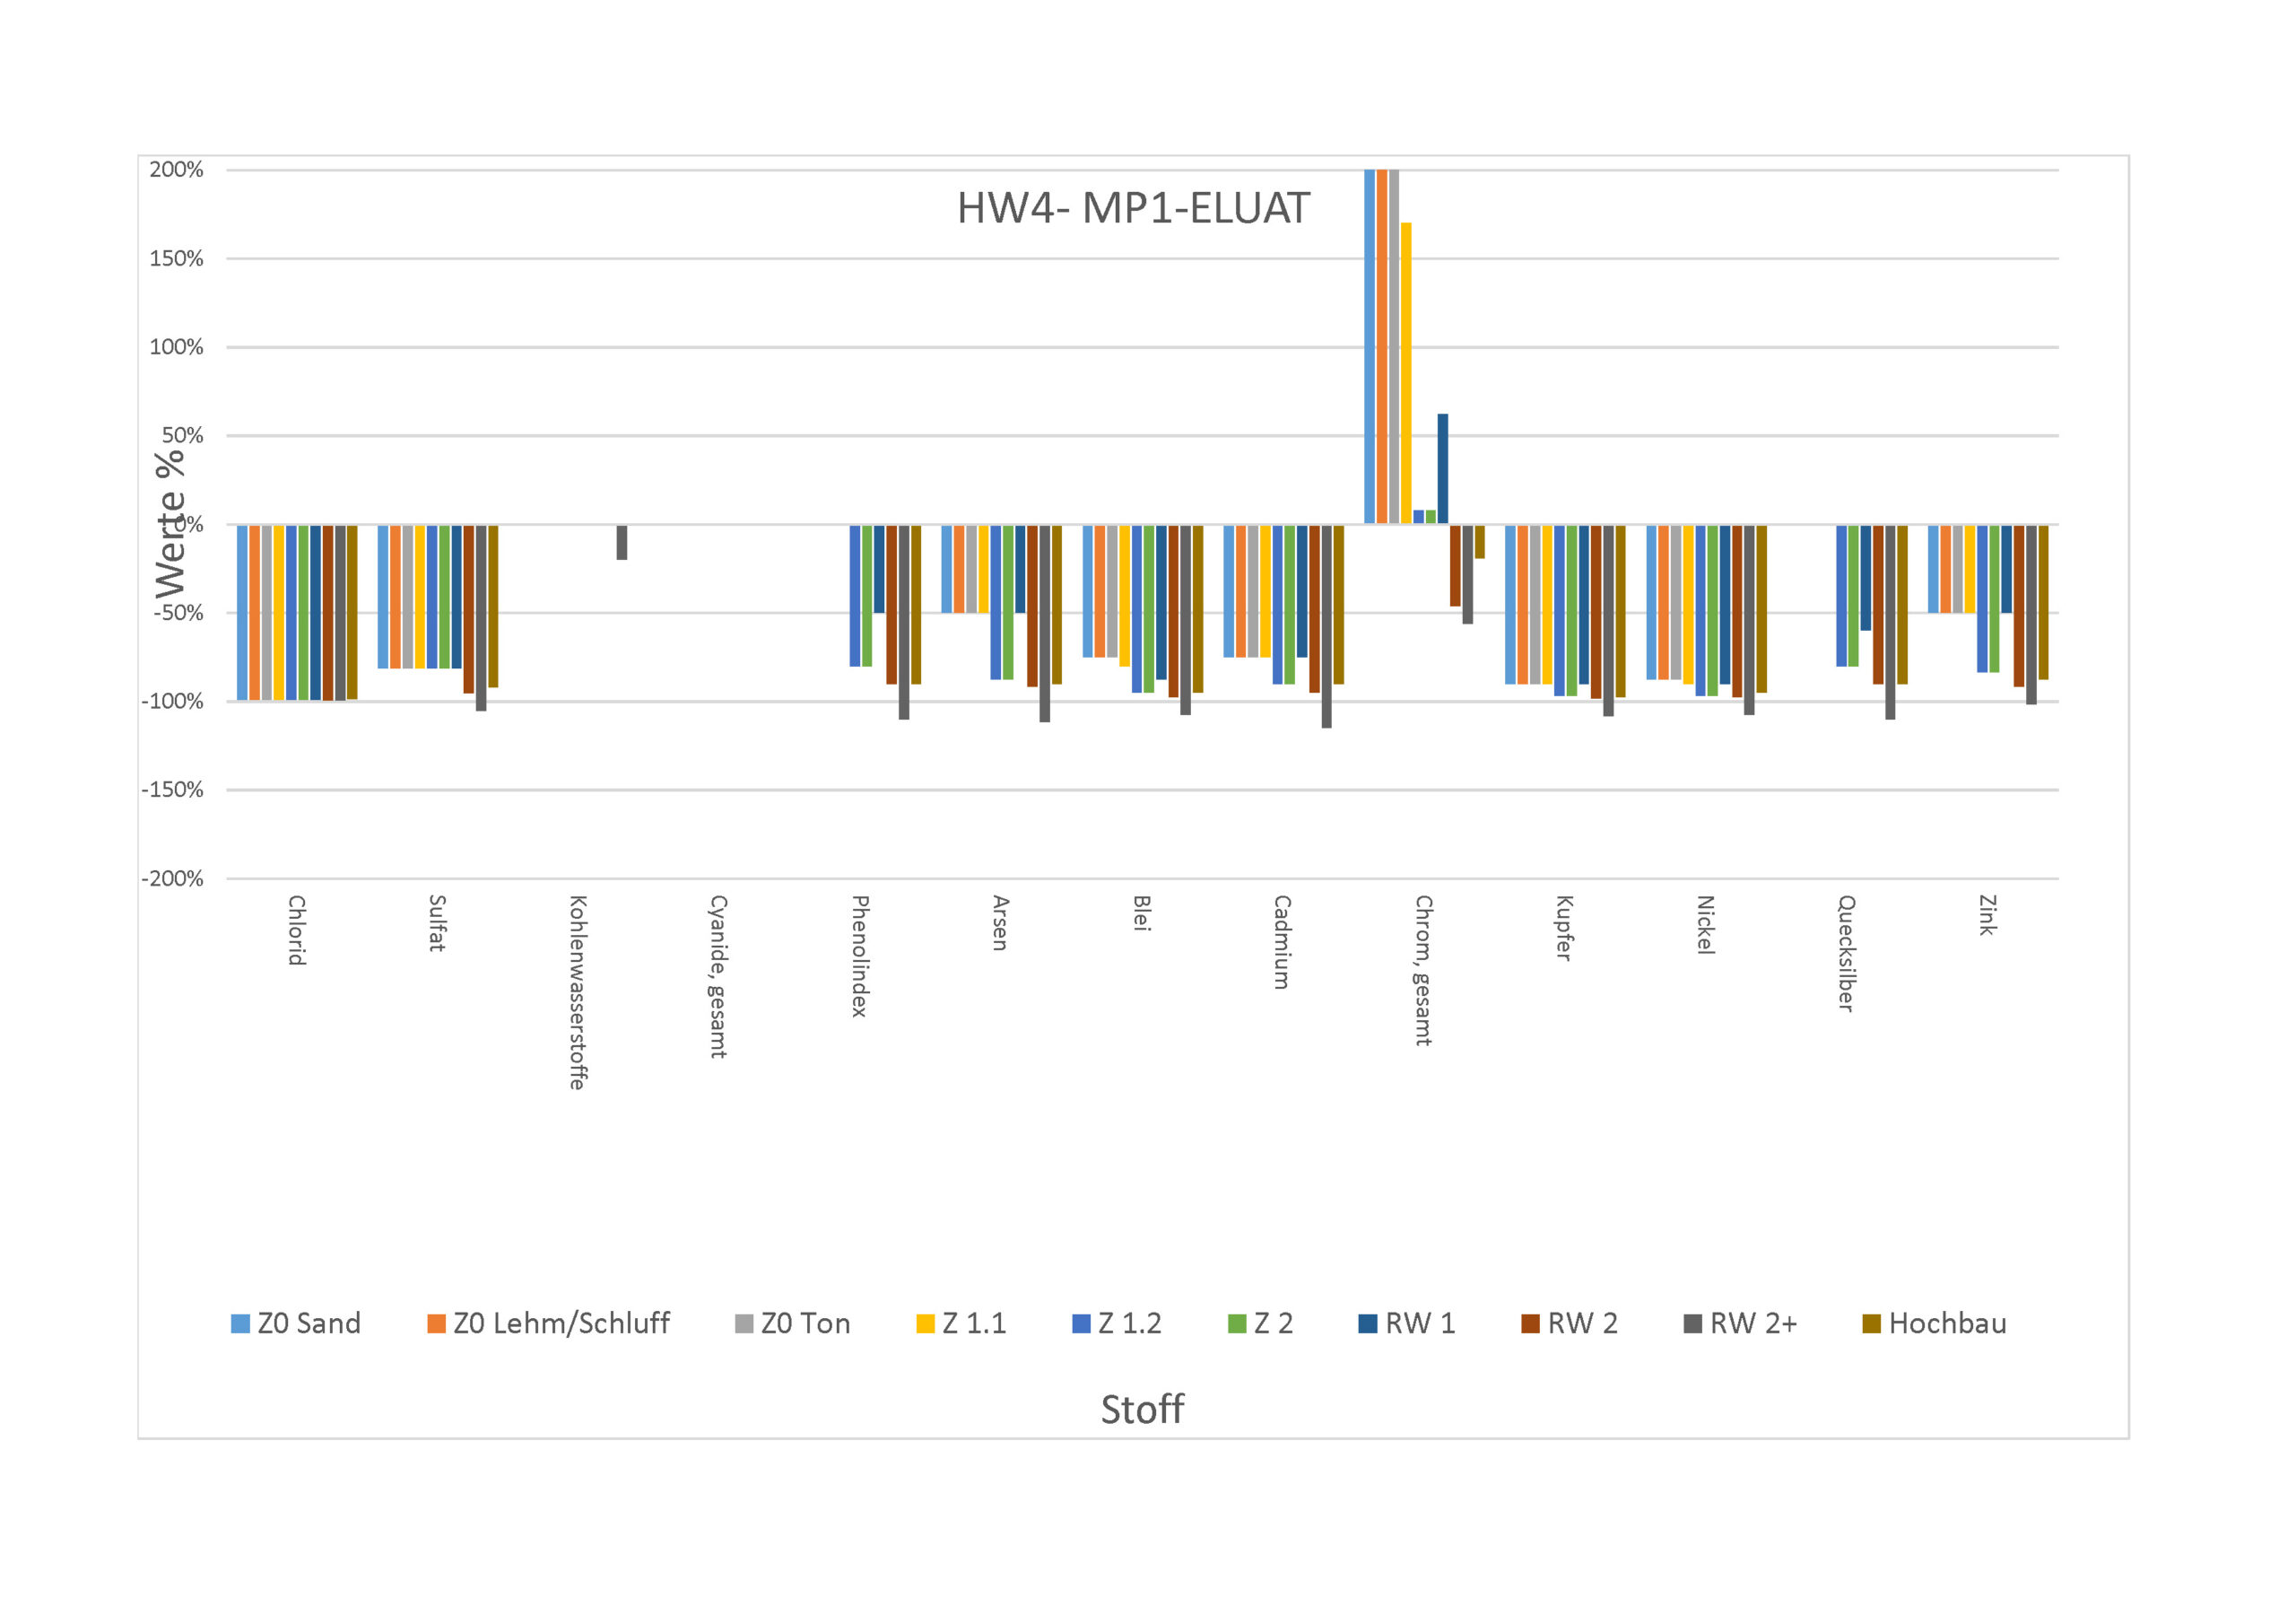Click the Z 1.1 yellow legend swatch

tap(925, 1323)
